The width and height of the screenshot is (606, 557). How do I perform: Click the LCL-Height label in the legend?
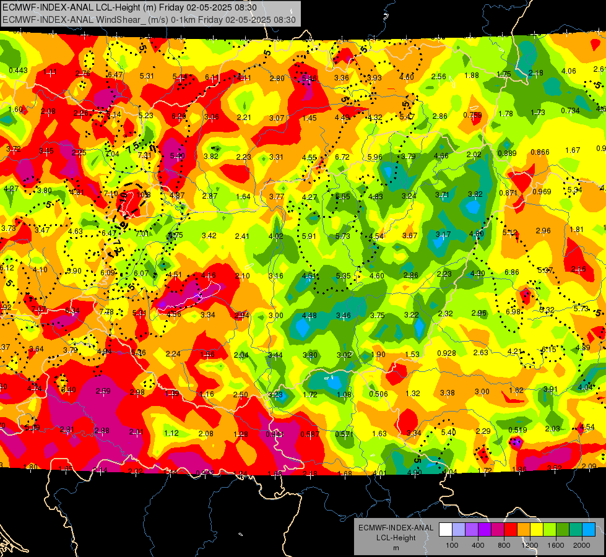396,538
